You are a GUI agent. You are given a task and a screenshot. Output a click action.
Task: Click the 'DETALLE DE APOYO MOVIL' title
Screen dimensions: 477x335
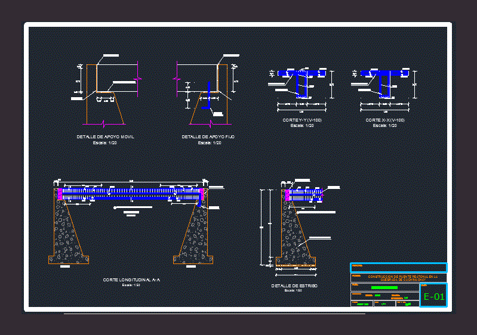tap(105, 137)
